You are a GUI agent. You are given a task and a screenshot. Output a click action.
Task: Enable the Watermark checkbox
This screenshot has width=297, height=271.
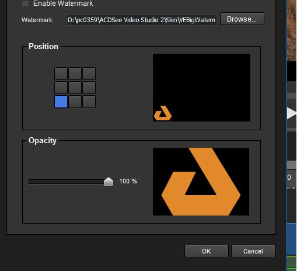point(25,4)
